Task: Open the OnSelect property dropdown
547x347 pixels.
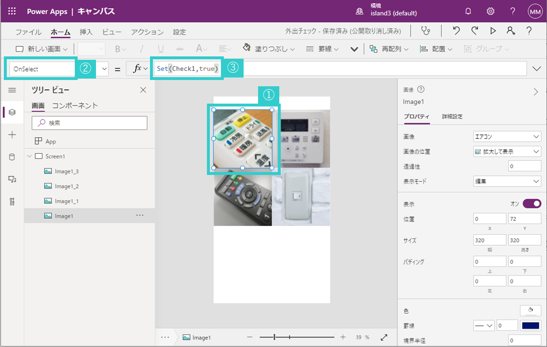Action: [x=104, y=69]
